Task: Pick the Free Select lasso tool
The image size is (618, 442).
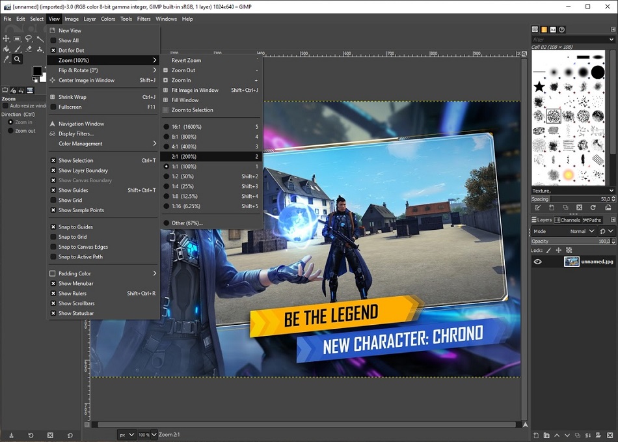Action: coord(29,38)
